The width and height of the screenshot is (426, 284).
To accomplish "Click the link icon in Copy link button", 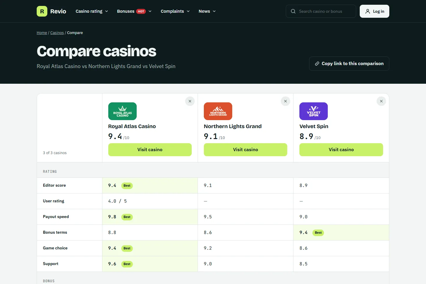I will pyautogui.click(x=317, y=64).
